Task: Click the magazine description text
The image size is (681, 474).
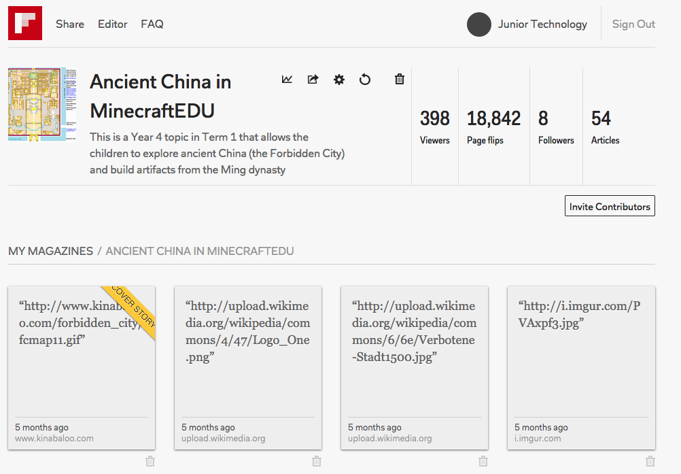Action: 217,154
